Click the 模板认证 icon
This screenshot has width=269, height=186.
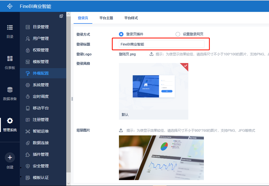(x=28, y=178)
